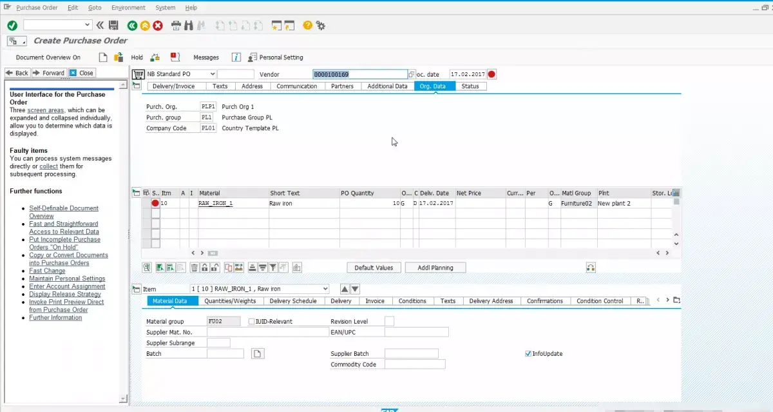Open the System menu
The height and width of the screenshot is (412, 773).
166,8
